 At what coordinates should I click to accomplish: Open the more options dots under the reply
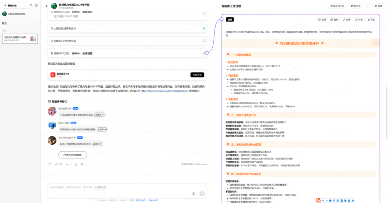[68, 165]
